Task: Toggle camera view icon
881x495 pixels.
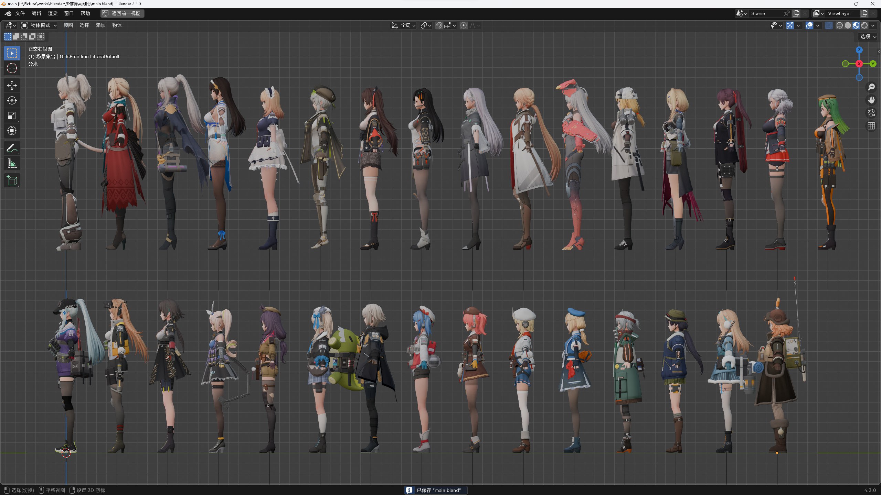Action: tap(871, 113)
